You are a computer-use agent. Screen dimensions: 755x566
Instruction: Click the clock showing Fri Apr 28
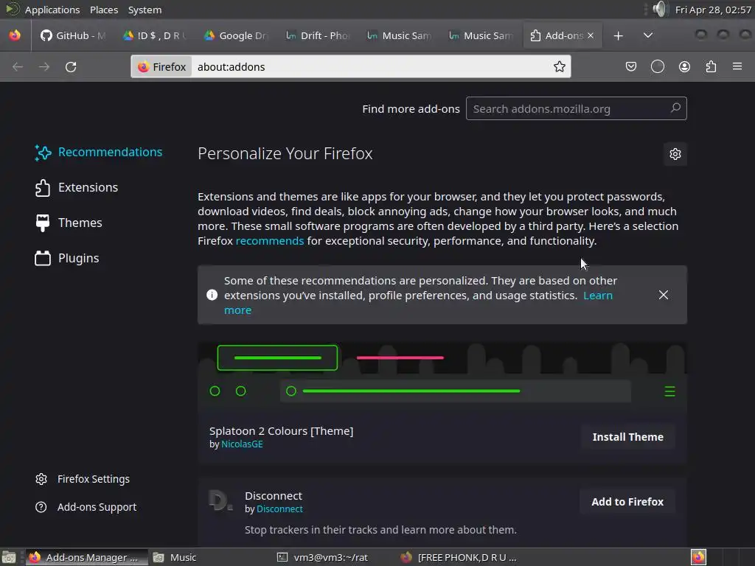click(713, 10)
